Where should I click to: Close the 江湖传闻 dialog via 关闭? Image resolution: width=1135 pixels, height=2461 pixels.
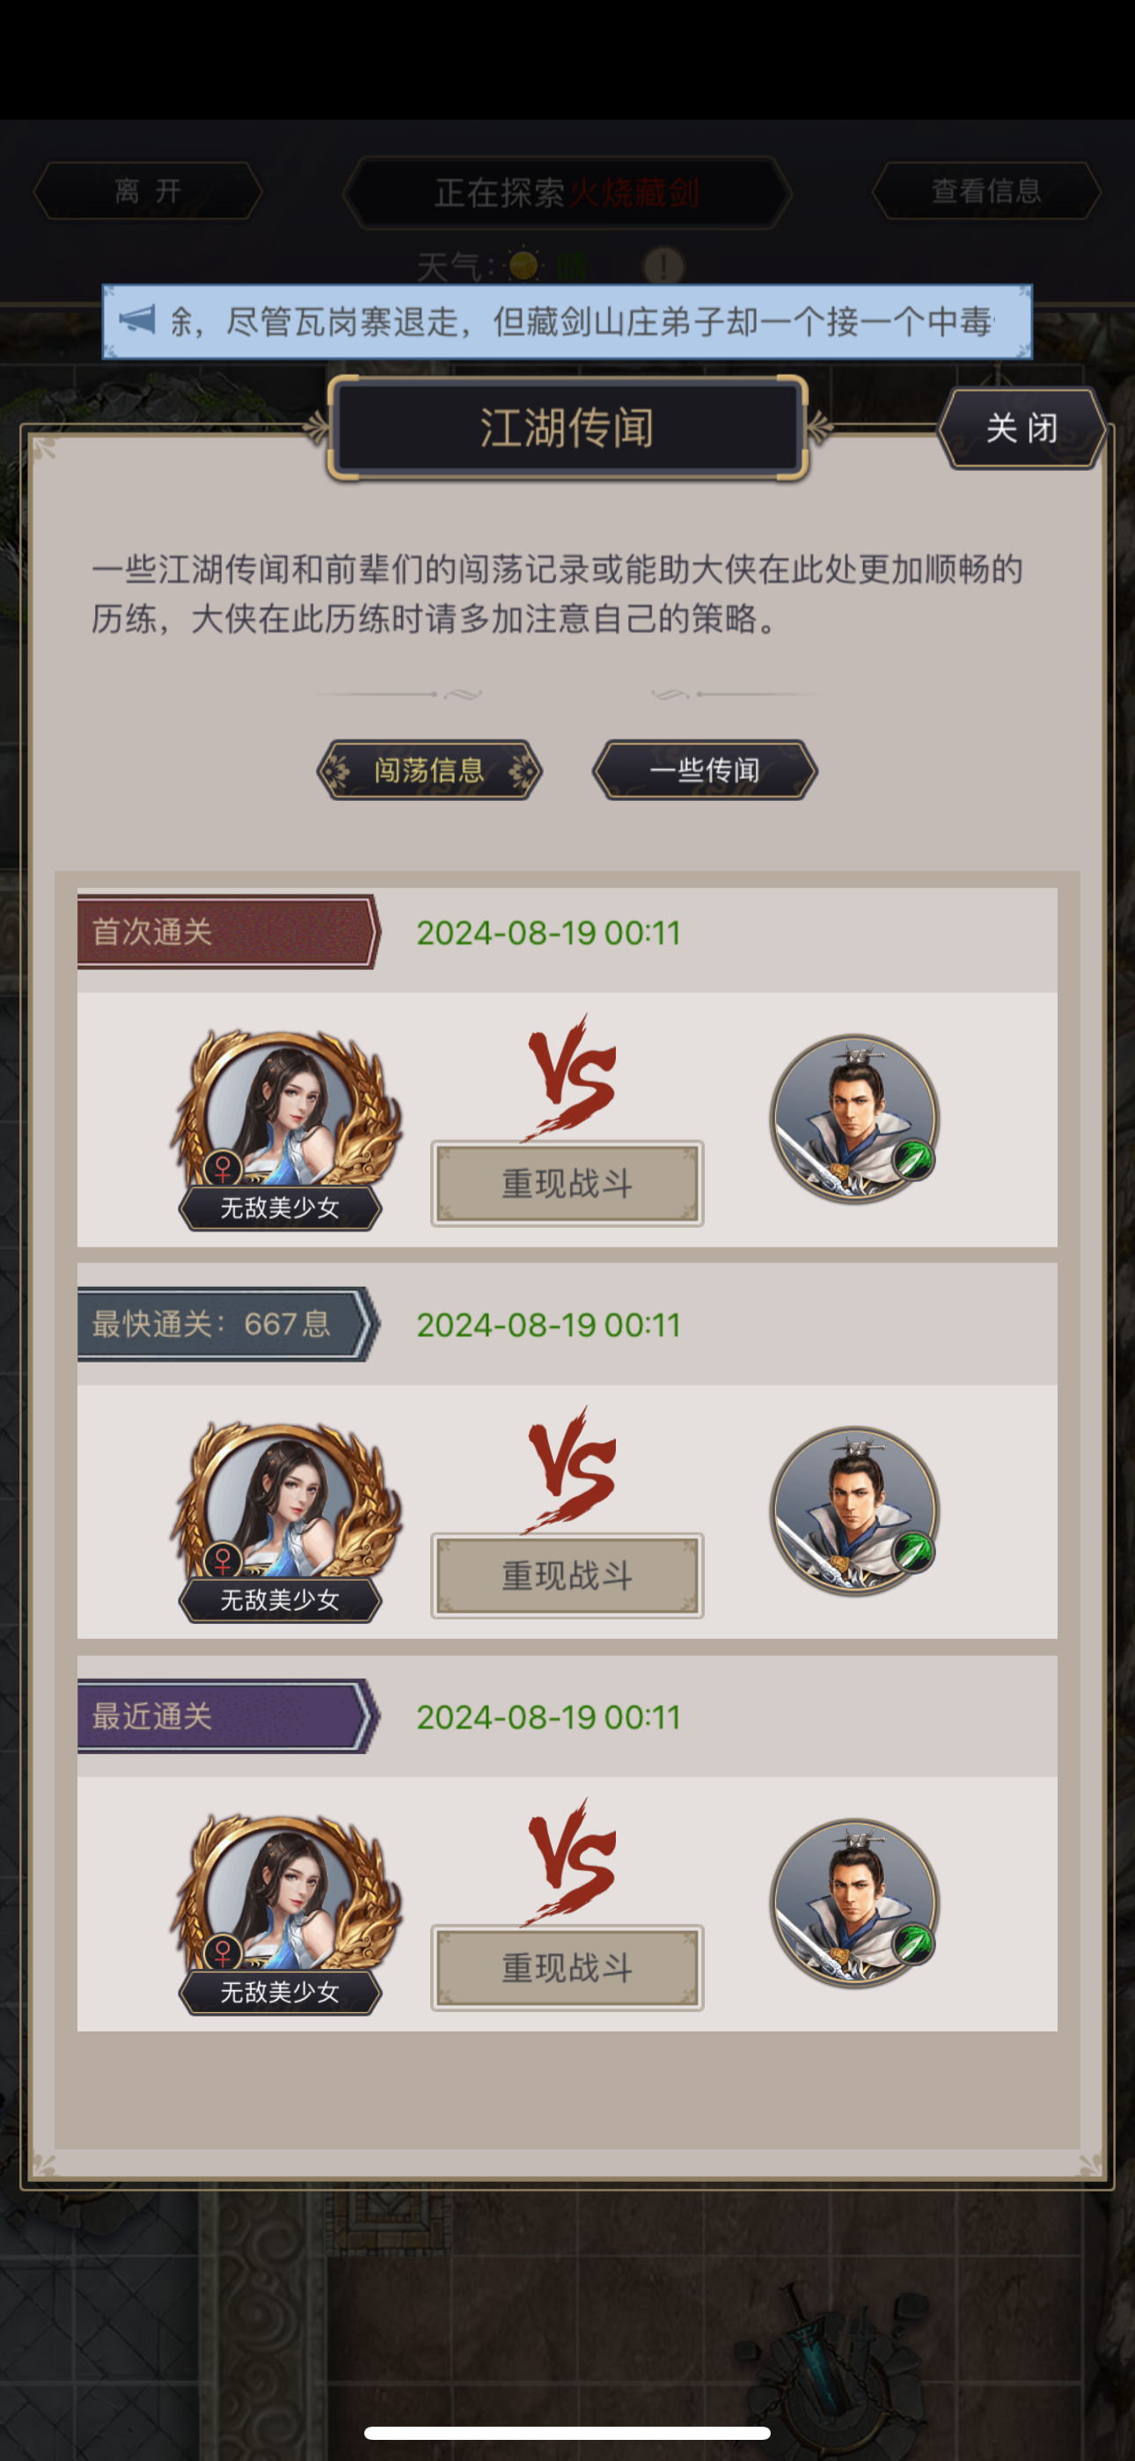click(x=1021, y=428)
